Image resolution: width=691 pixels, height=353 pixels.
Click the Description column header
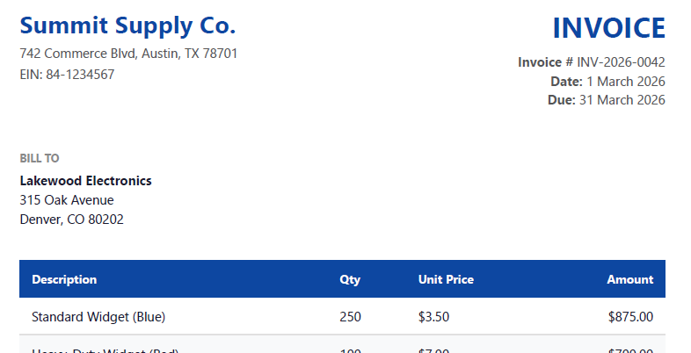click(x=64, y=280)
